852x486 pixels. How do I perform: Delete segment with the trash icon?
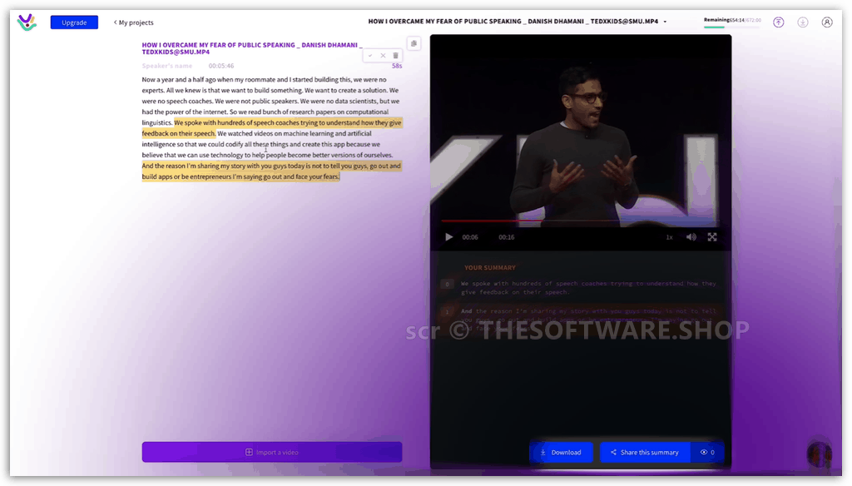pos(395,56)
